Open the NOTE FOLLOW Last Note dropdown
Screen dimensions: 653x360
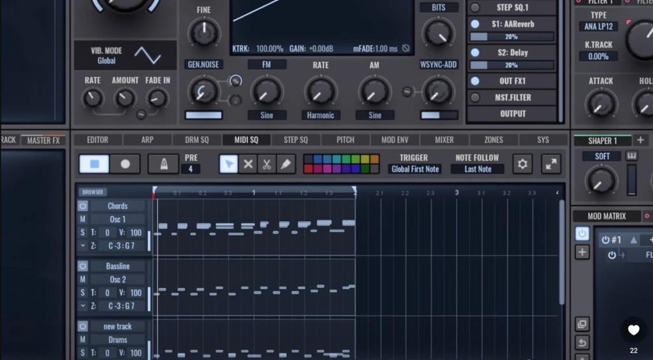478,169
